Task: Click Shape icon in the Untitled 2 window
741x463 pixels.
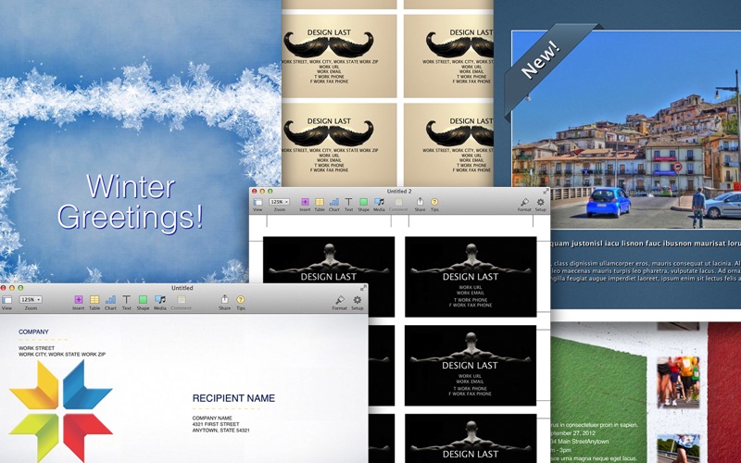Action: [363, 202]
